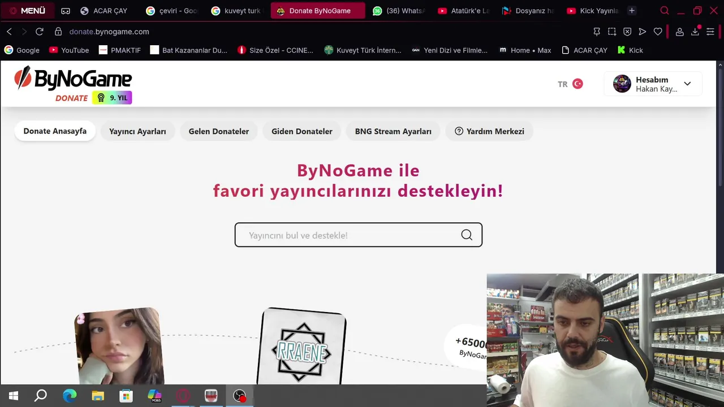Image resolution: width=724 pixels, height=407 pixels.
Task: Click the ByNoGame logo
Action: pyautogui.click(x=72, y=79)
